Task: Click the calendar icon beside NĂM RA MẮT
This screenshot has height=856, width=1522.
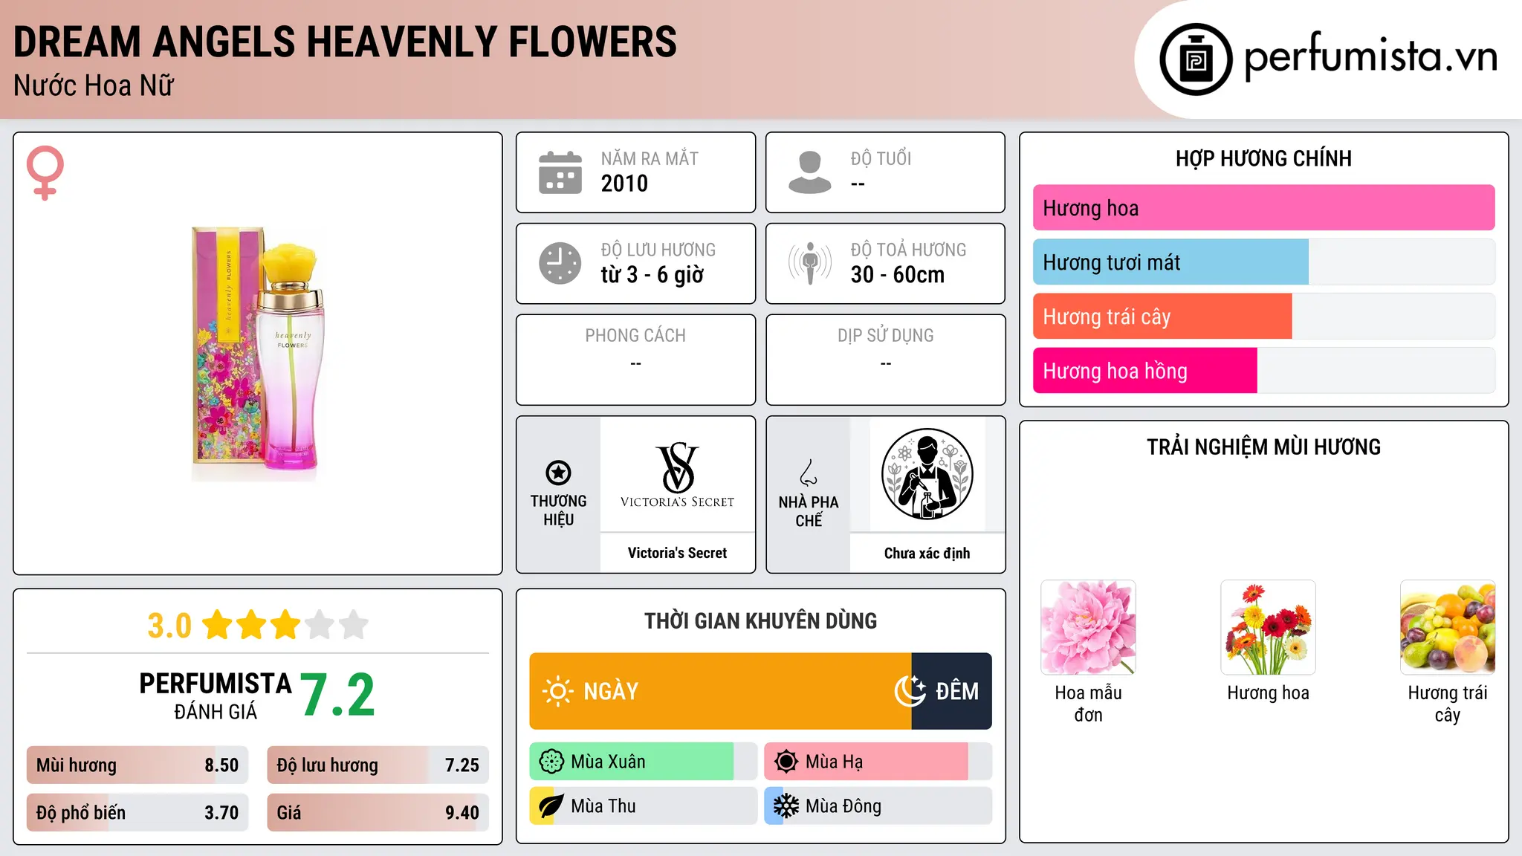Action: click(x=560, y=172)
